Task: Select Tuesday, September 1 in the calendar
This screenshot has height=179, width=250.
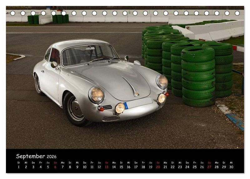Action: coord(18,167)
